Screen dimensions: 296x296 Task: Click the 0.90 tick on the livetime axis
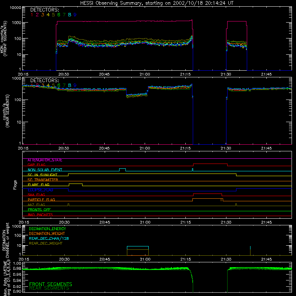pos(17,291)
